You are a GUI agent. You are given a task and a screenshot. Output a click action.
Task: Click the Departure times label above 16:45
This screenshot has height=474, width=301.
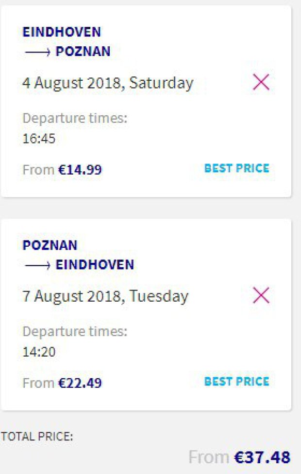click(x=75, y=118)
